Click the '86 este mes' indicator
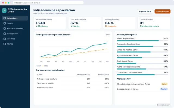This screenshot has width=174, height=108. [x=42, y=26]
